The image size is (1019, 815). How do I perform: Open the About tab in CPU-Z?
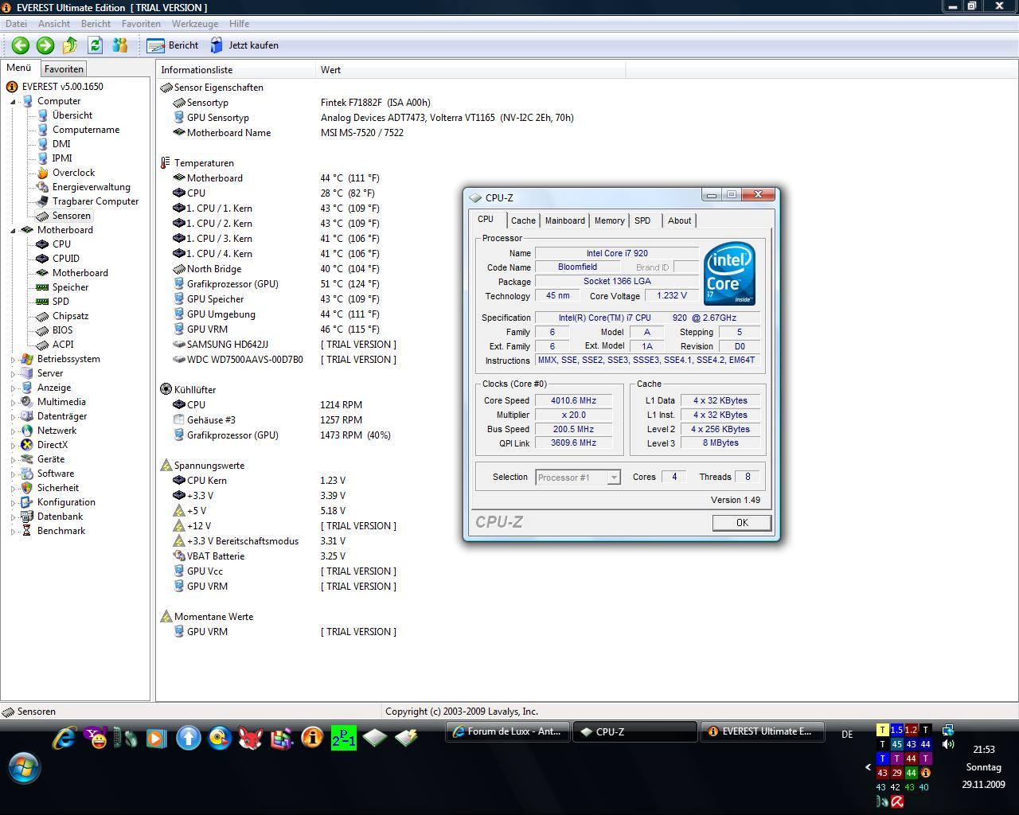679,220
